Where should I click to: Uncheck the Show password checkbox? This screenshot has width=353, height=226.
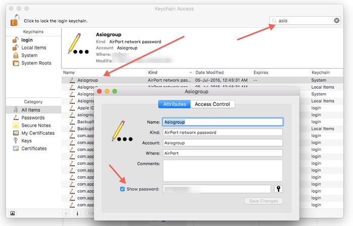[x=122, y=189]
